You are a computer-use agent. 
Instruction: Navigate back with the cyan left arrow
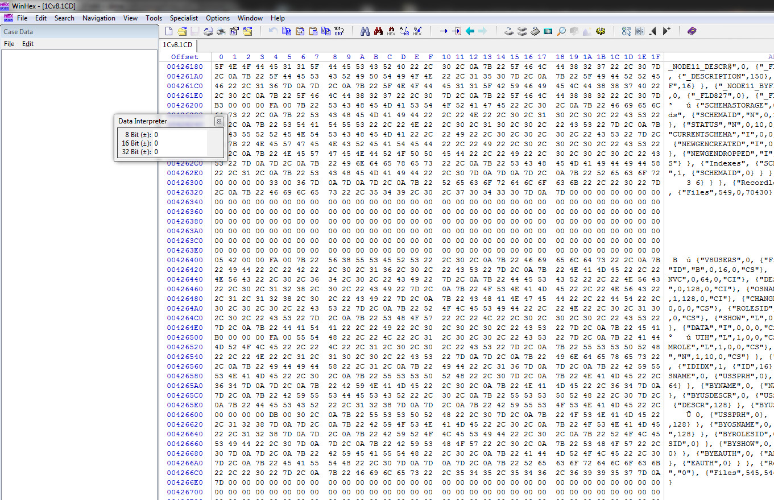(x=470, y=31)
